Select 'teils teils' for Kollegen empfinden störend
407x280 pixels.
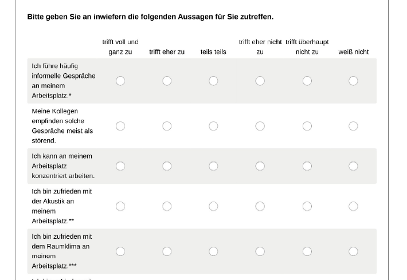coord(213,126)
